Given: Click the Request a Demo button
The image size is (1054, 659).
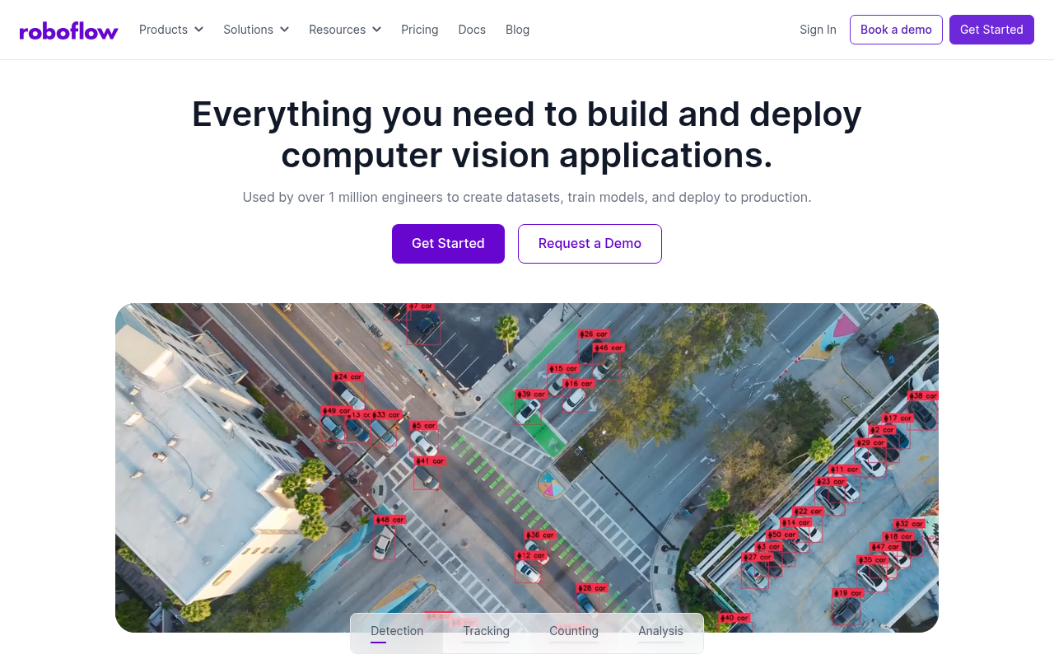Looking at the screenshot, I should click(590, 244).
